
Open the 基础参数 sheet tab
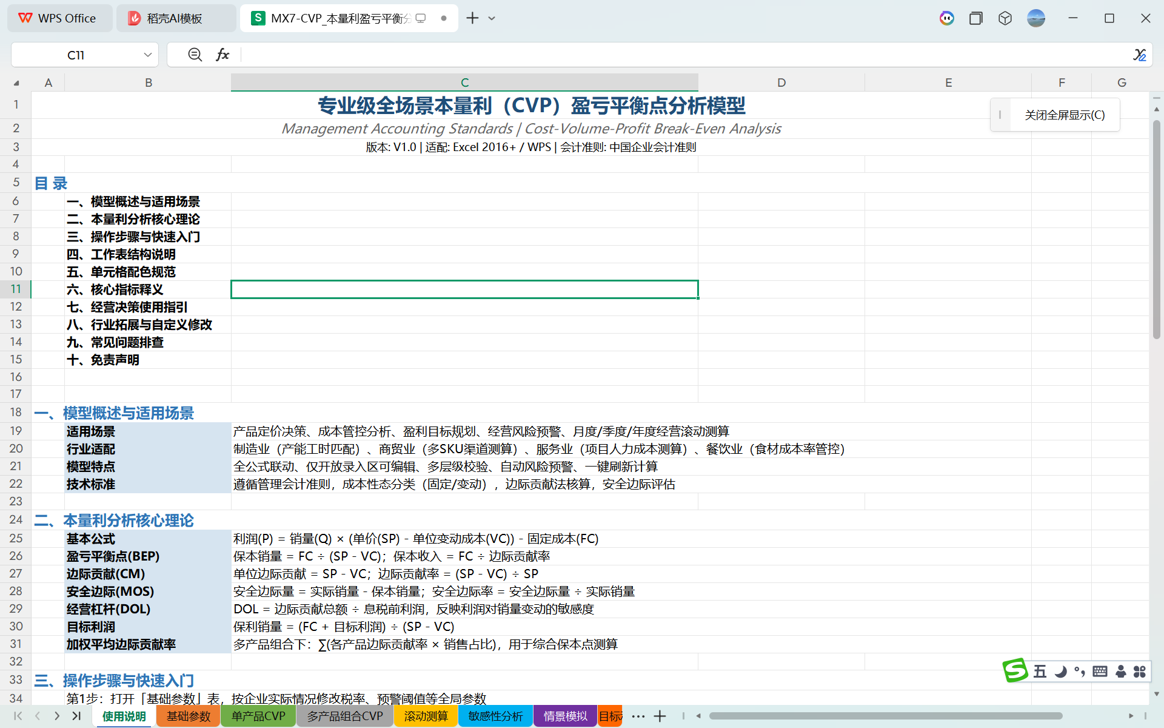(x=189, y=716)
